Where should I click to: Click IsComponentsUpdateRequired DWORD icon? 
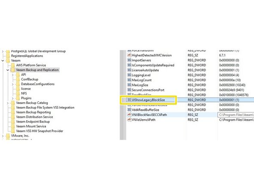tap(129, 65)
